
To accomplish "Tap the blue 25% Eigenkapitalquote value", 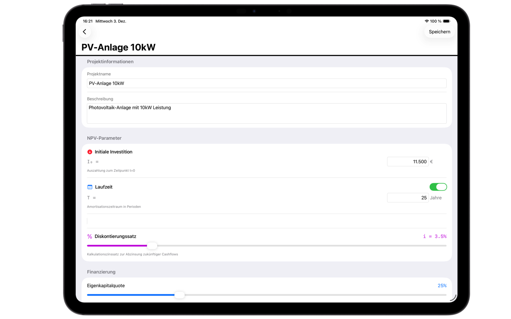I will [442, 285].
